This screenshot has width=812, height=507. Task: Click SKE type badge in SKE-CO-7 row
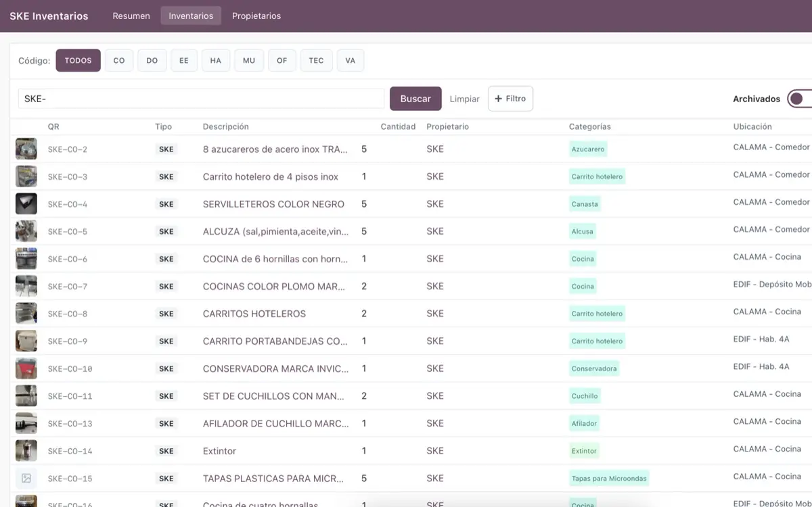point(166,286)
